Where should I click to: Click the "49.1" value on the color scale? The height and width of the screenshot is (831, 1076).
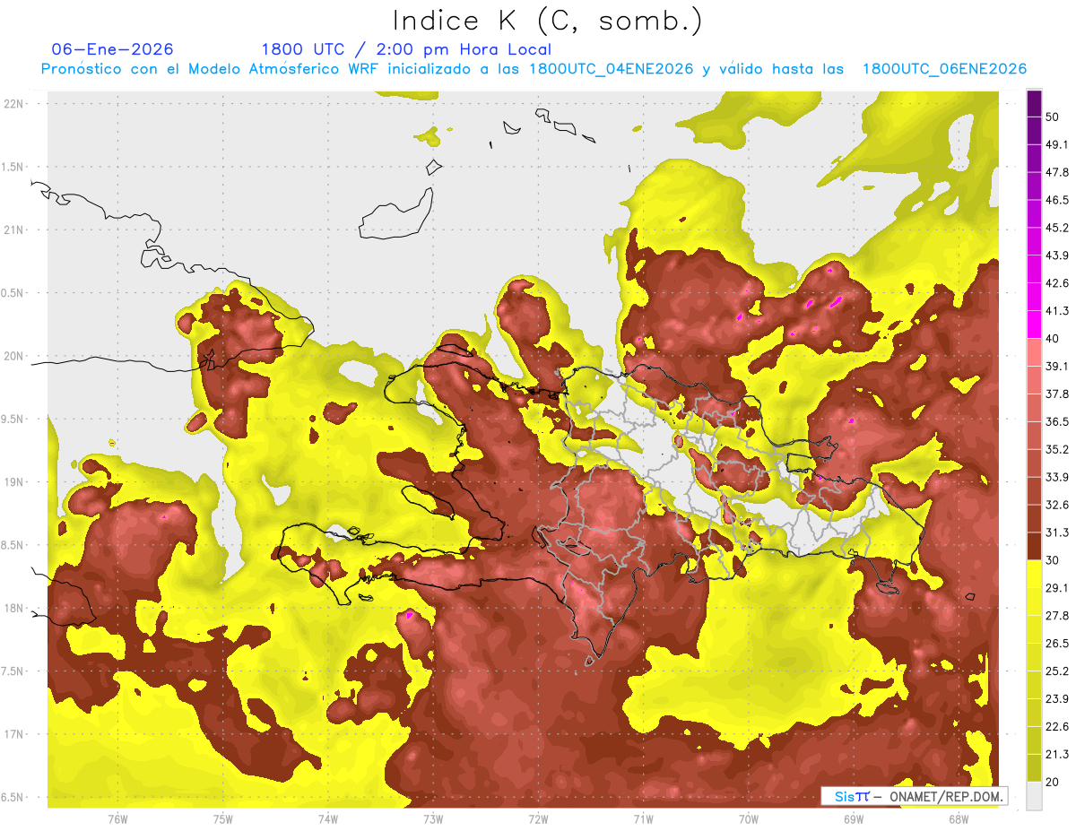tap(1057, 144)
